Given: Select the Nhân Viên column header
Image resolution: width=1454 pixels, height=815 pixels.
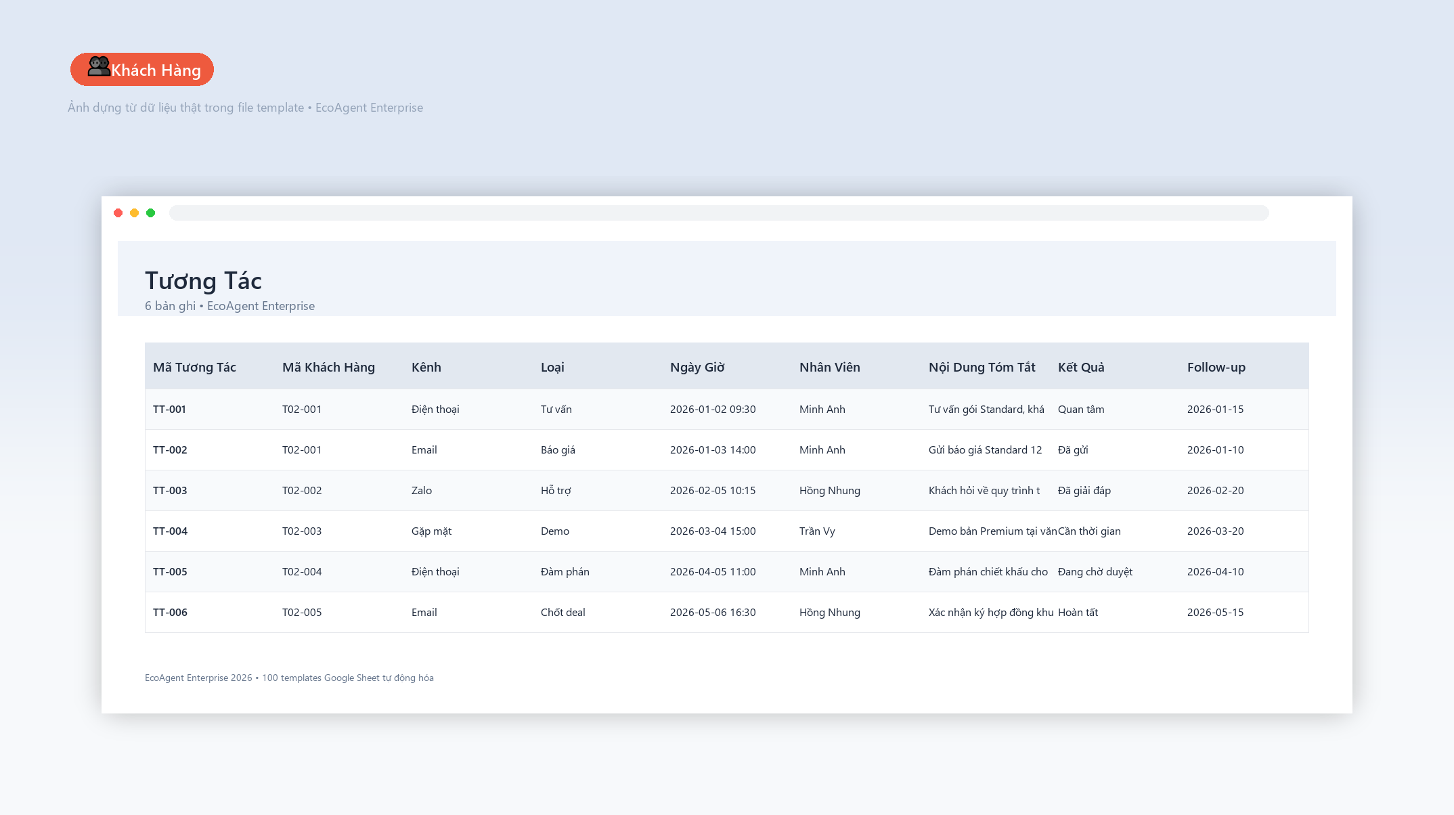Looking at the screenshot, I should (830, 367).
